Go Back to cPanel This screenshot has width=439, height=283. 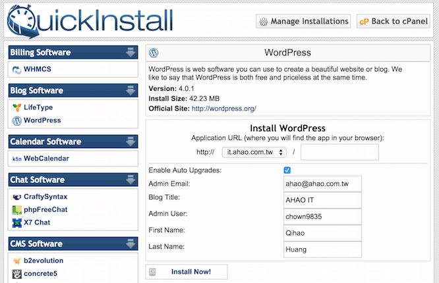pyautogui.click(x=393, y=21)
